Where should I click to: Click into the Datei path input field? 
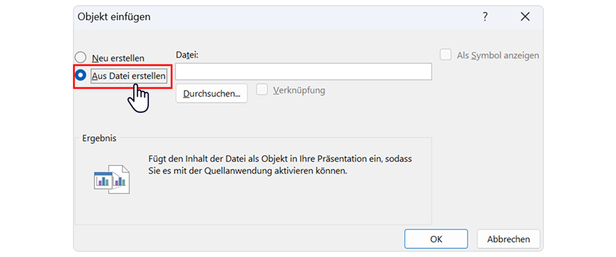[303, 72]
